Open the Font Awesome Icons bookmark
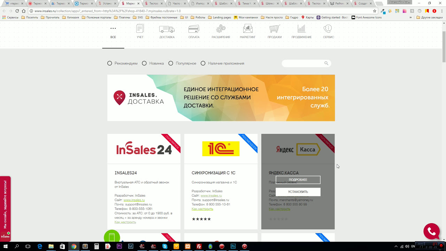Viewport: 446px width, 251px height. [x=367, y=17]
